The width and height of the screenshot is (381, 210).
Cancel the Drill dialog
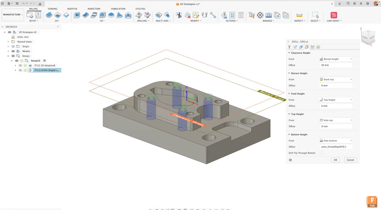[350, 160]
